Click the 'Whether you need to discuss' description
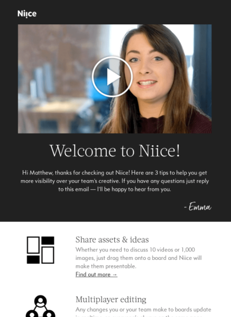 pyautogui.click(x=138, y=258)
